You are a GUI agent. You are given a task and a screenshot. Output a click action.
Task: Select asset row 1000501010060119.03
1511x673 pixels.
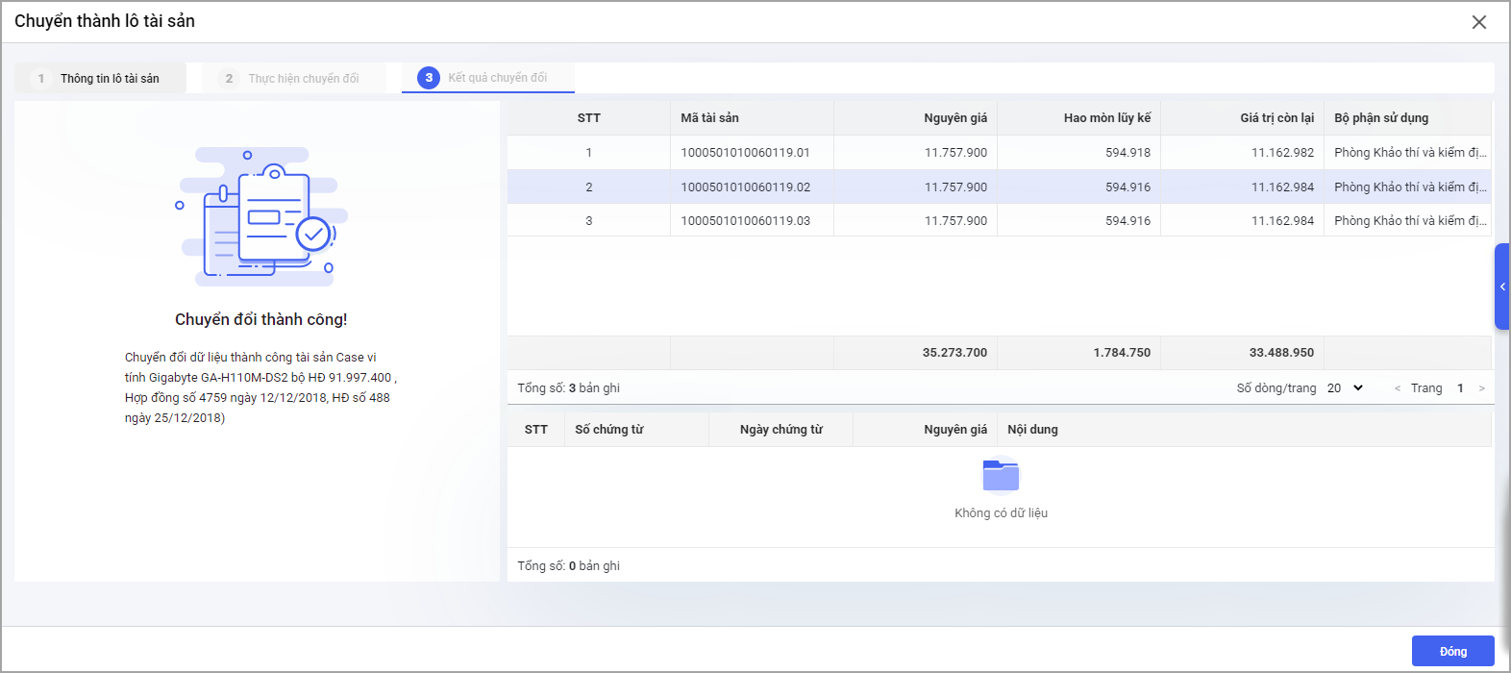tap(745, 221)
